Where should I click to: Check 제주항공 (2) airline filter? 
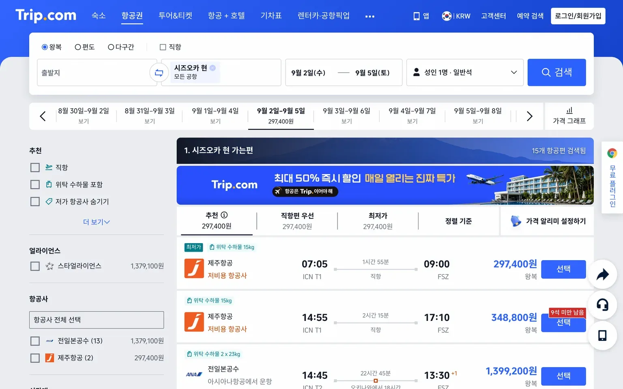(35, 358)
